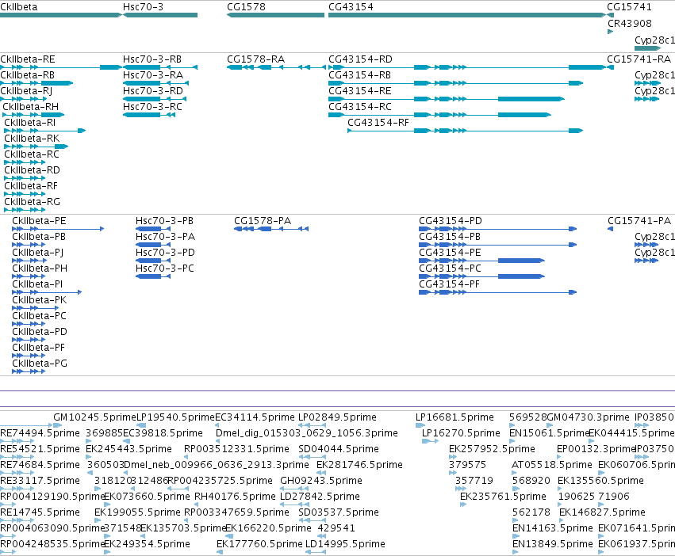Open protein Hsc70-3-PD
The image size is (675, 556).
click(x=153, y=261)
